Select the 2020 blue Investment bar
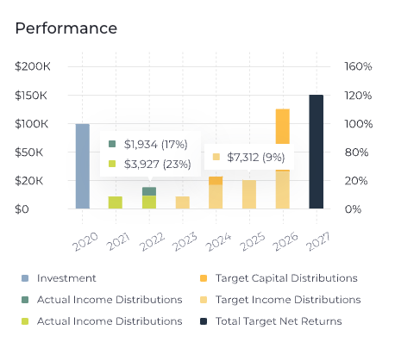This screenshot has height=342, width=395. click(x=83, y=166)
